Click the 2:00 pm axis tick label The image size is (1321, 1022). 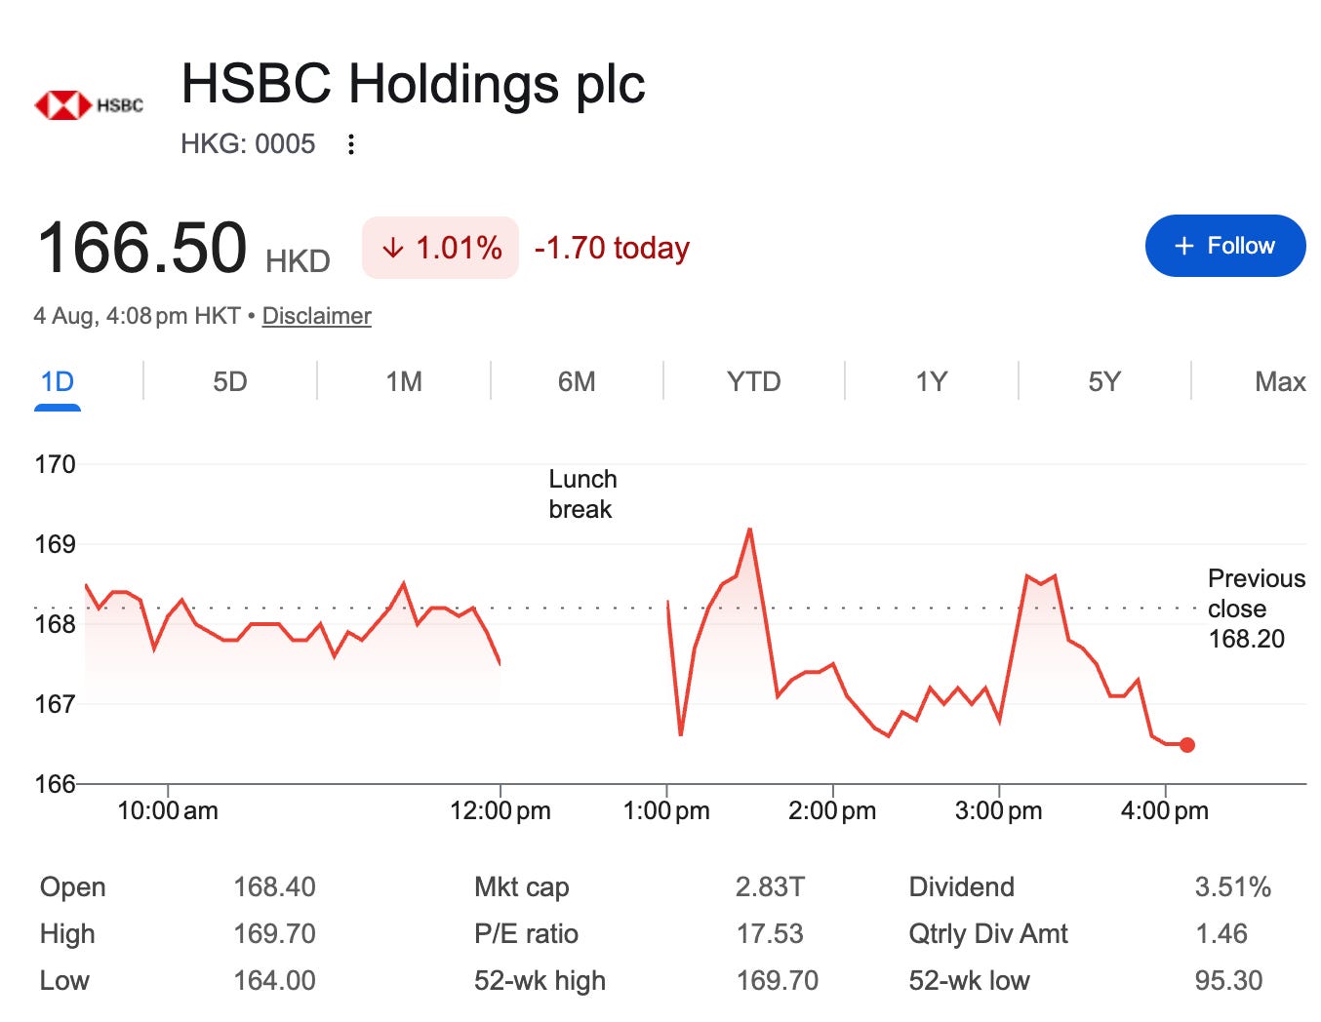pyautogui.click(x=832, y=810)
